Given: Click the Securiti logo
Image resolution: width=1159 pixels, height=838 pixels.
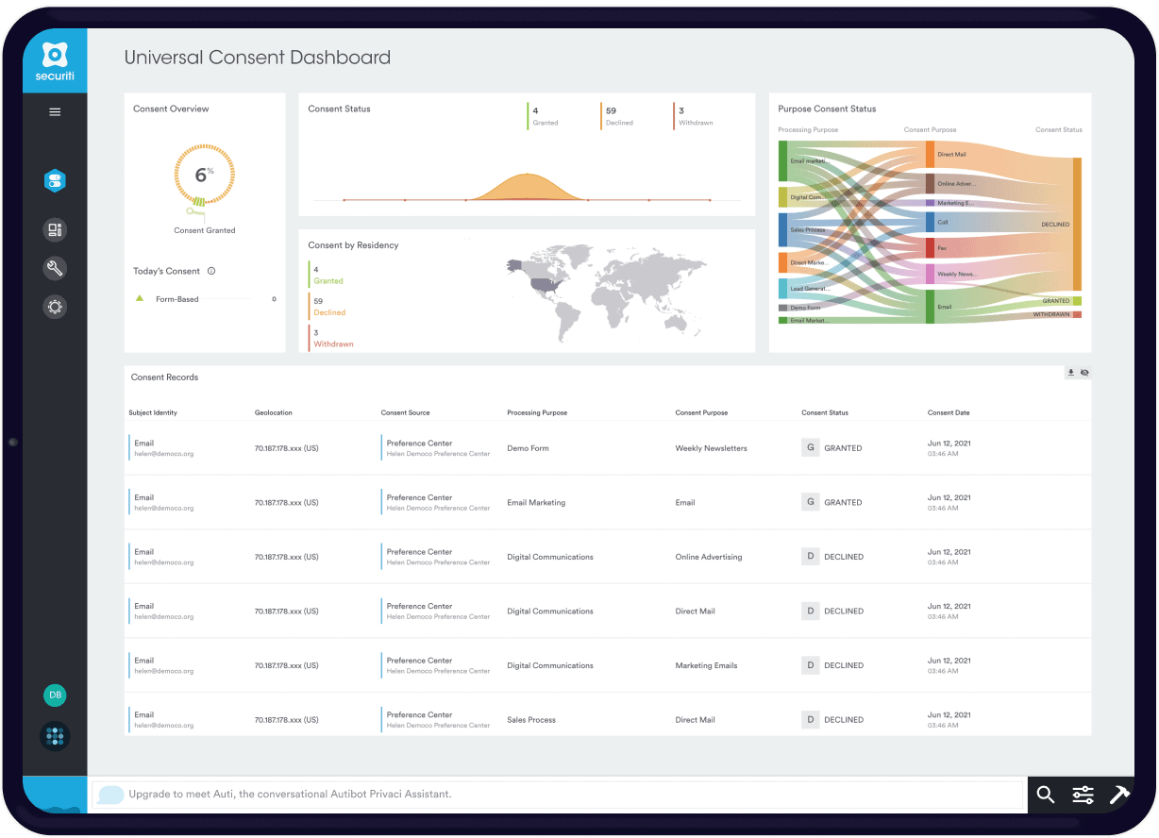Looking at the screenshot, I should pos(55,60).
